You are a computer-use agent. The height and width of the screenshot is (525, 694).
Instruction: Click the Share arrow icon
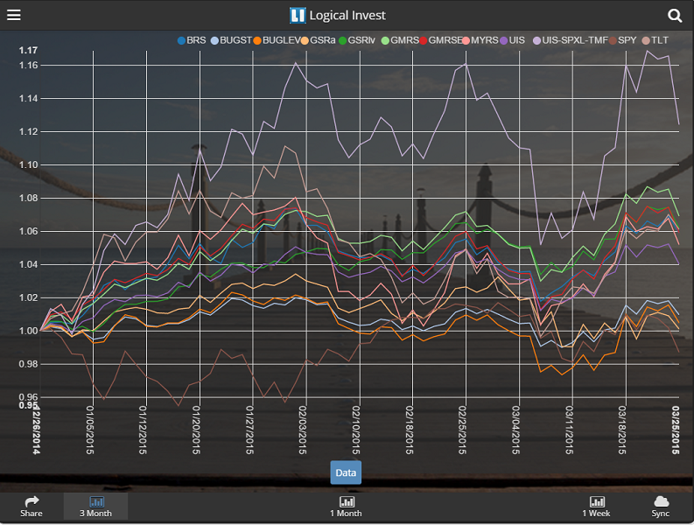point(32,501)
